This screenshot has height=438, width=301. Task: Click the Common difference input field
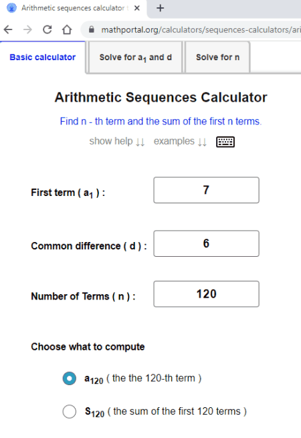pos(206,243)
